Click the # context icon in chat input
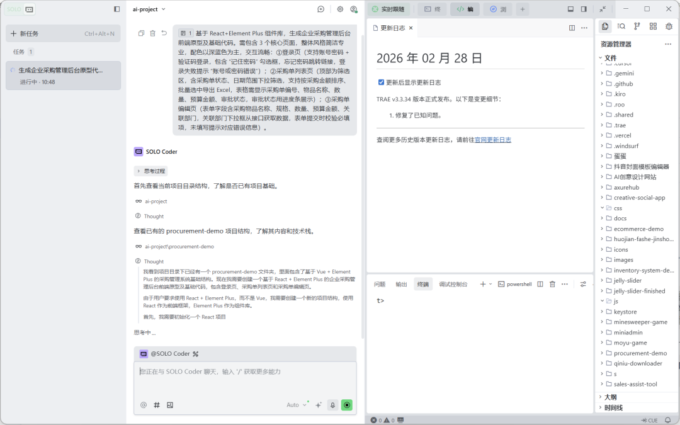680x425 pixels. click(x=156, y=405)
